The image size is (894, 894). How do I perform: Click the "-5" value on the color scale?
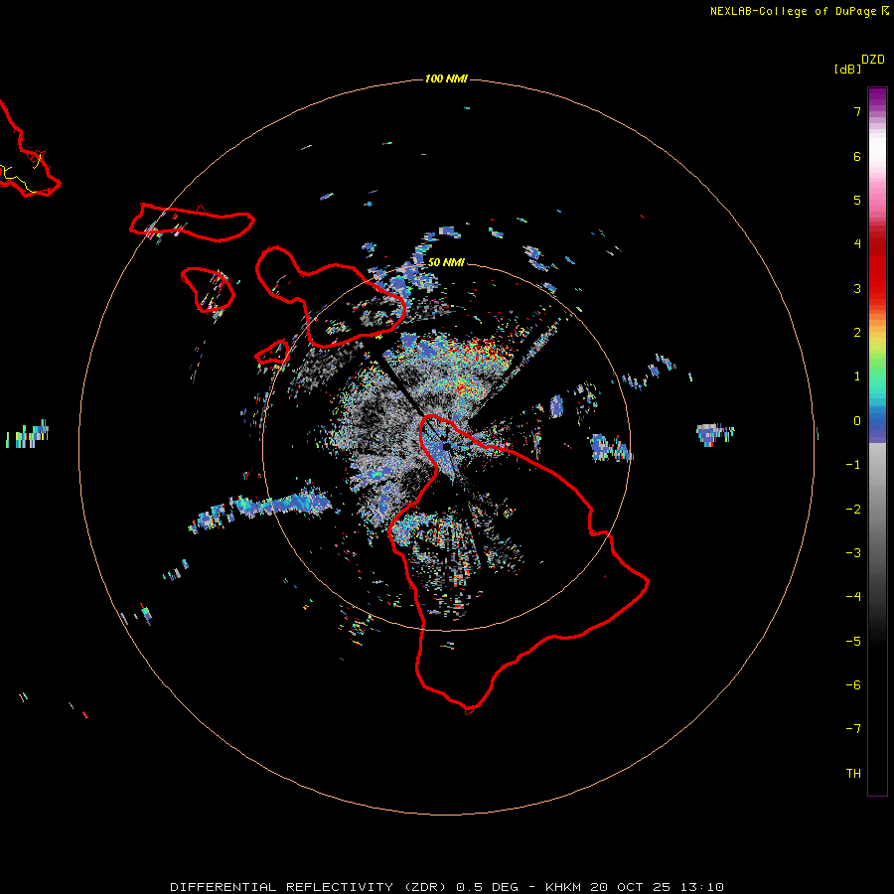click(853, 642)
